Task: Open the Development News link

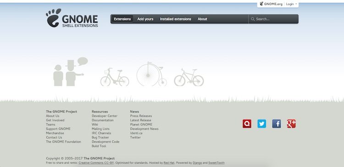Action: click(144, 129)
